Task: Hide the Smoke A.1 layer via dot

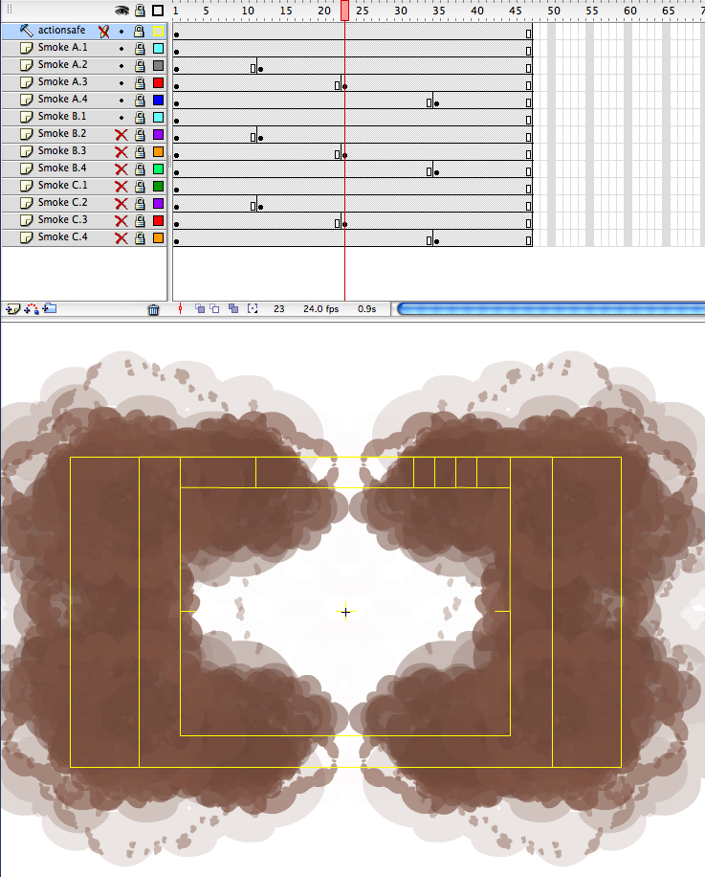Action: (x=121, y=49)
